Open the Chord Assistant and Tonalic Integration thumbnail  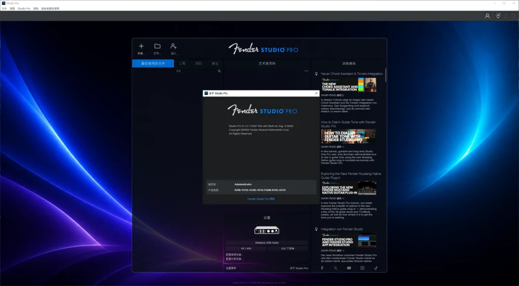click(349, 85)
